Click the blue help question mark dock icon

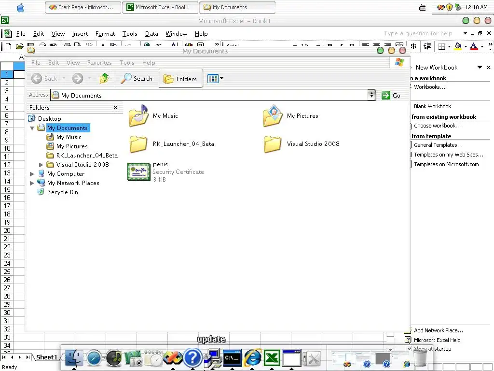192,358
